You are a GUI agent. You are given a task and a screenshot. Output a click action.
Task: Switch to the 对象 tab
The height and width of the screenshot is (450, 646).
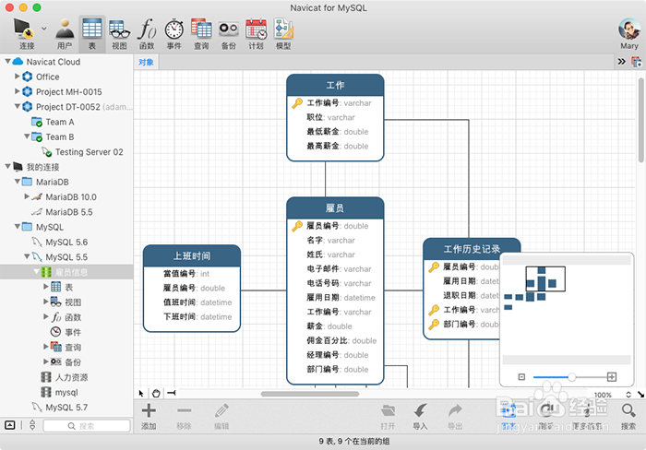pyautogui.click(x=146, y=62)
